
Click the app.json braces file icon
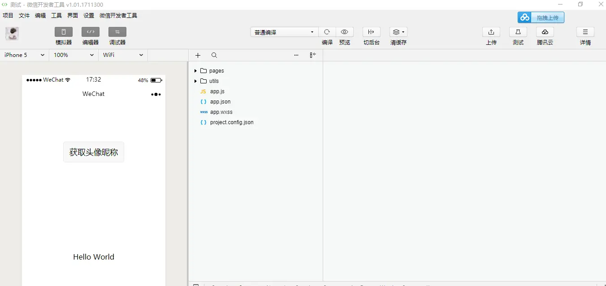[203, 102]
